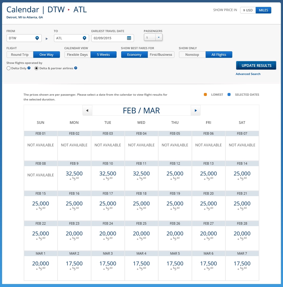
Task: Go to previous month with left arrow
Action: click(87, 110)
